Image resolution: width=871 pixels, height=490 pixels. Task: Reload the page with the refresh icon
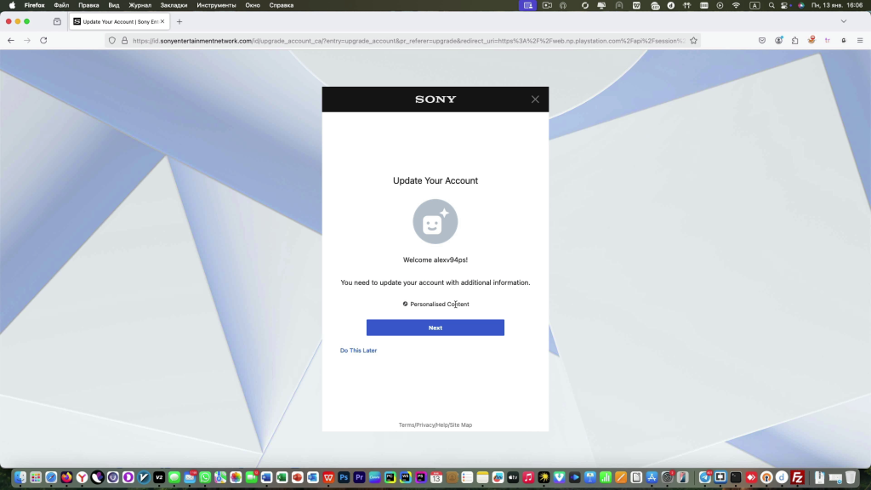43,40
